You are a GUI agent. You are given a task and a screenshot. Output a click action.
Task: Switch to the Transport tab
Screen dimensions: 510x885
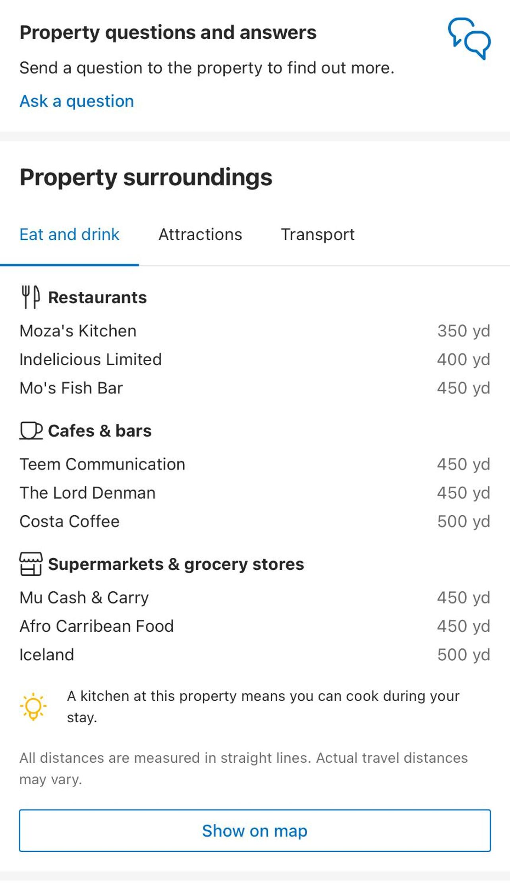318,235
